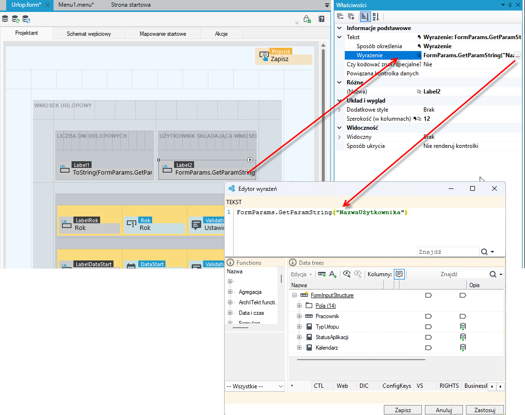The height and width of the screenshot is (415, 525).
Task: Open the -- Wszystkie -- filter combo box
Action: coord(255,386)
